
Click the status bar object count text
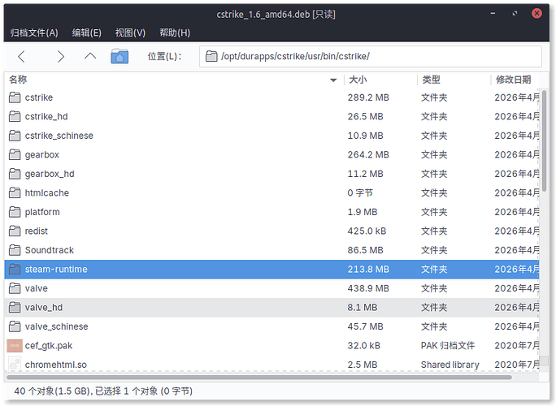(x=103, y=391)
